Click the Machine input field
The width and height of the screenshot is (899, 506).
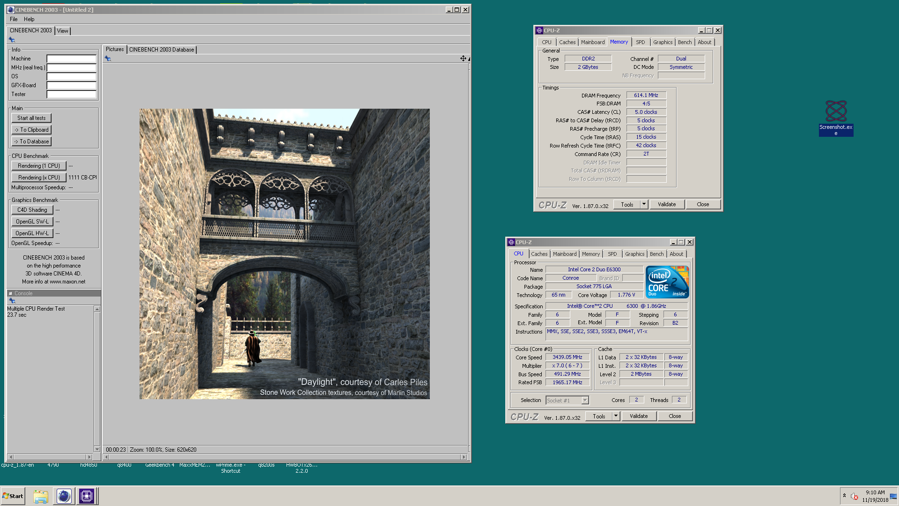point(71,59)
